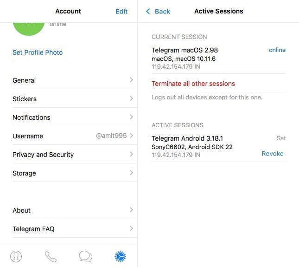299x267 pixels.
Task: Click Terminate all other sessions
Action: 193,84
